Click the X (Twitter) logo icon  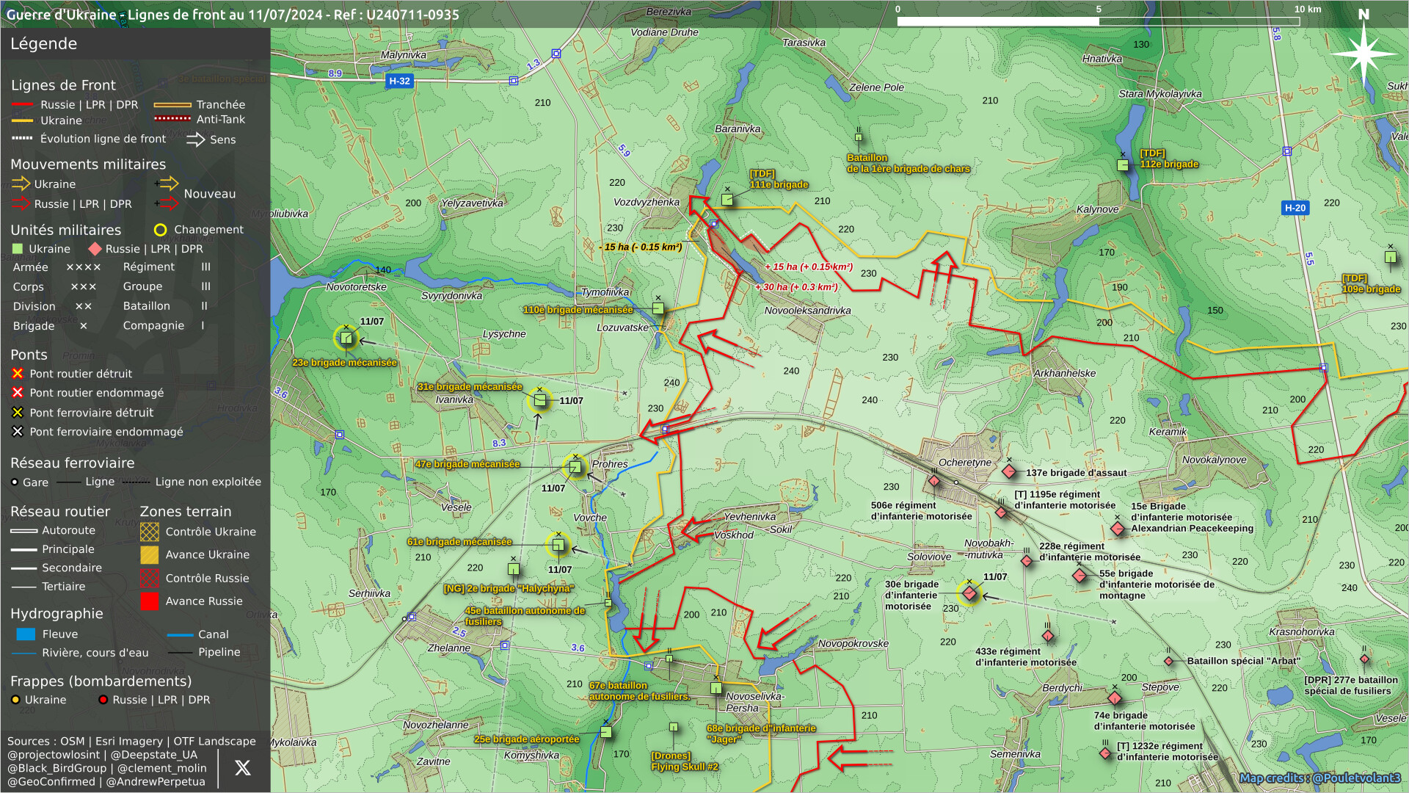click(242, 768)
